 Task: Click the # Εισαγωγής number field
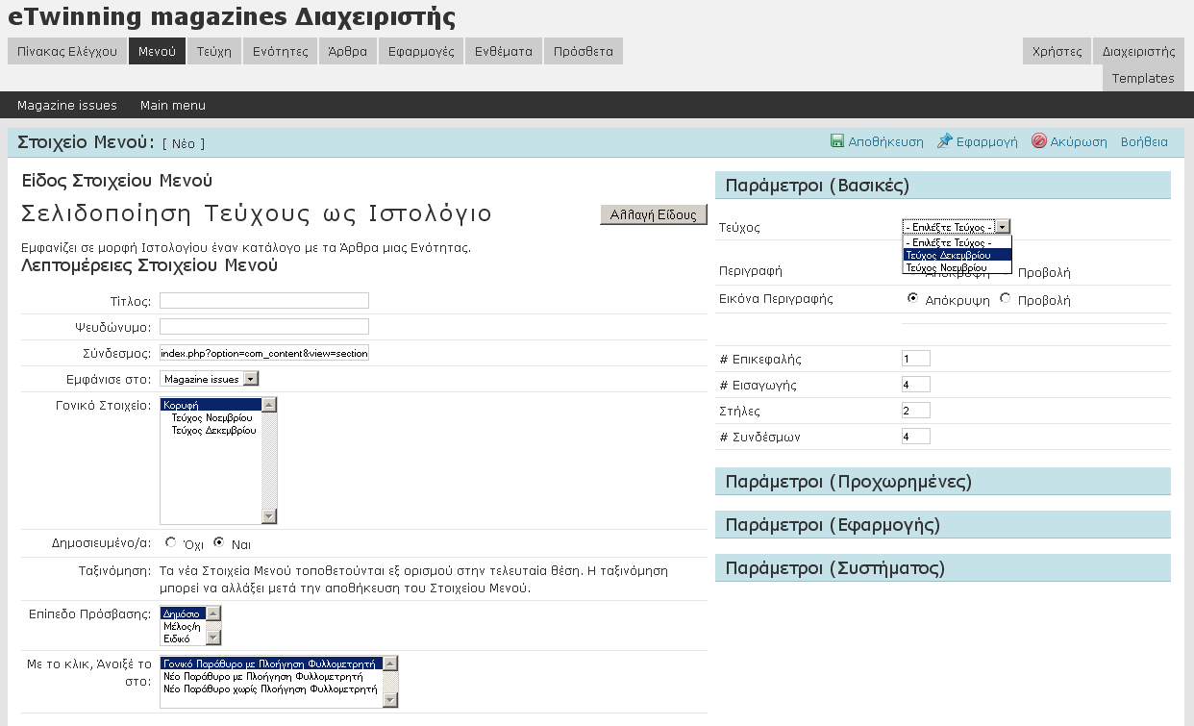(916, 385)
